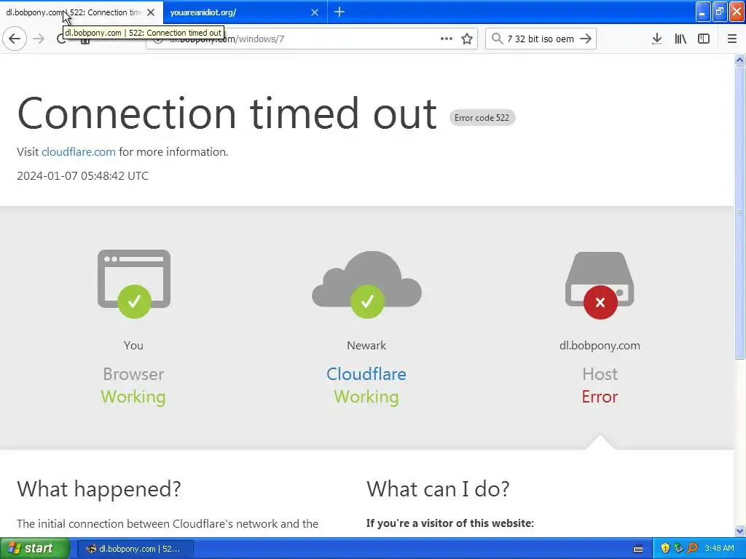The image size is (746, 559).
Task: Open the Library bookshelf icon
Action: [x=680, y=39]
